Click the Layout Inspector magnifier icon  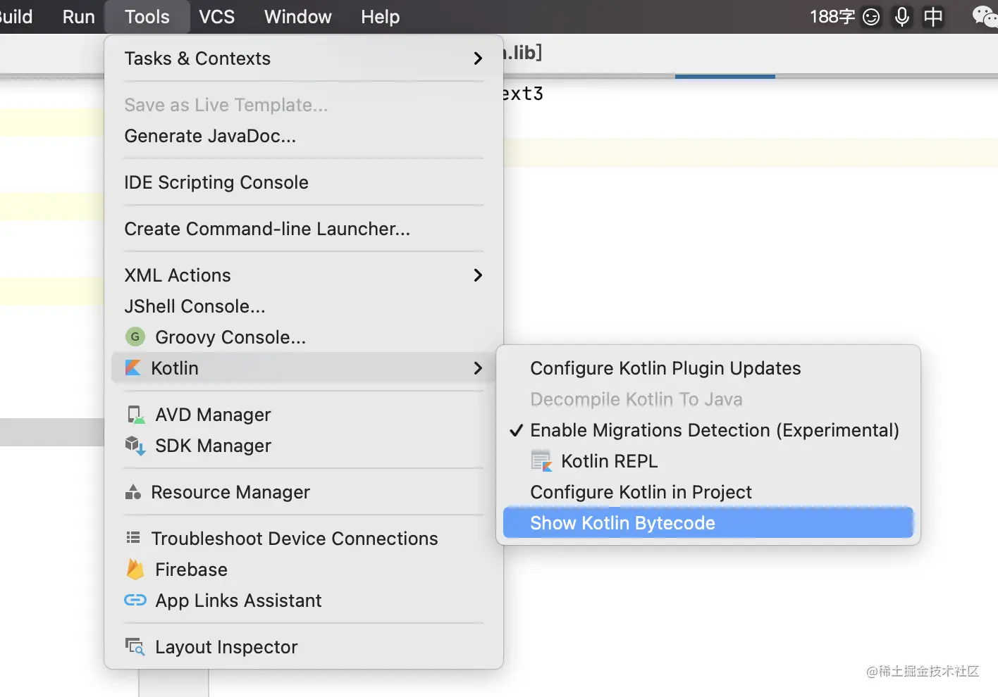coord(135,647)
